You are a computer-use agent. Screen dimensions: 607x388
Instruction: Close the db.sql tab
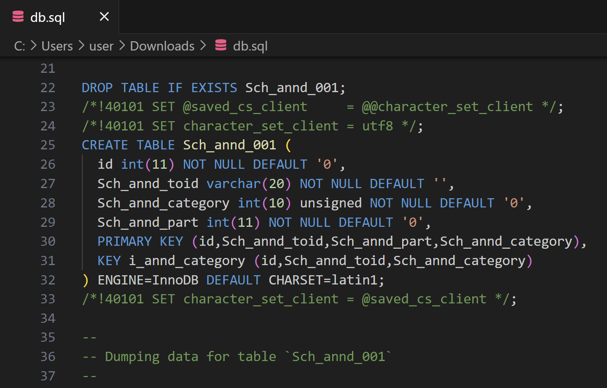pyautogui.click(x=104, y=17)
